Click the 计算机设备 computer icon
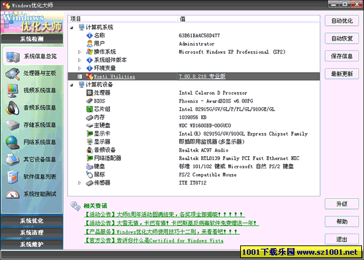 [x=81, y=85]
